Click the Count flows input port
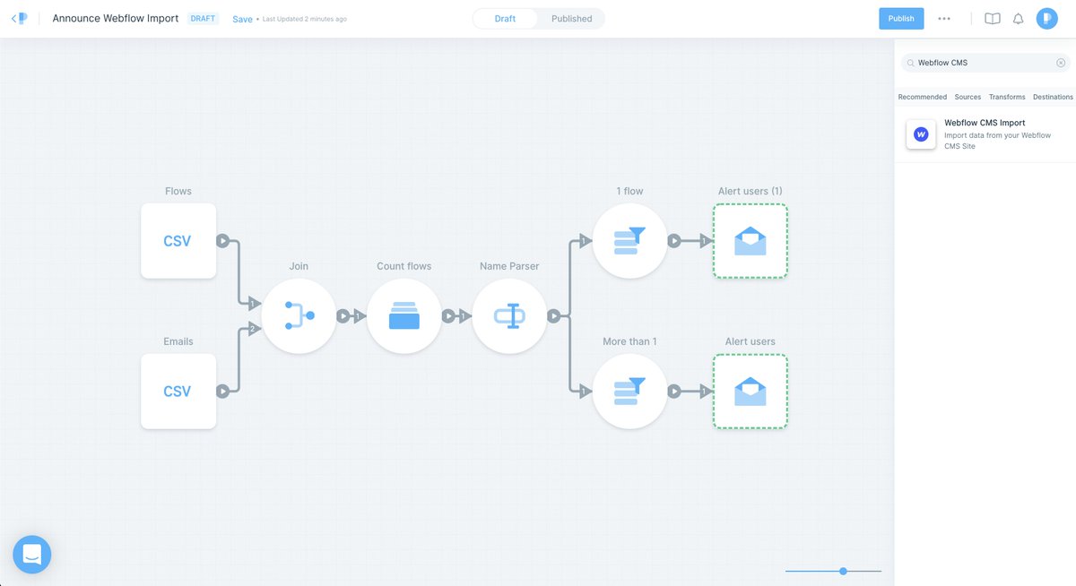Viewport: 1076px width, 586px height. coord(359,315)
